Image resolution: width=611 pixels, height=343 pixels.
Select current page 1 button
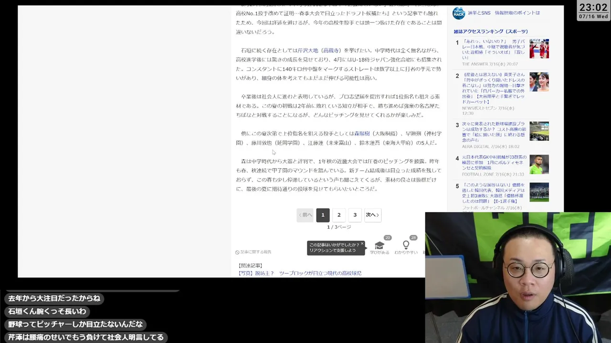point(323,215)
